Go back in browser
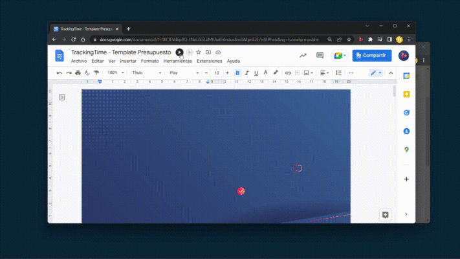460x259 pixels. pos(54,39)
